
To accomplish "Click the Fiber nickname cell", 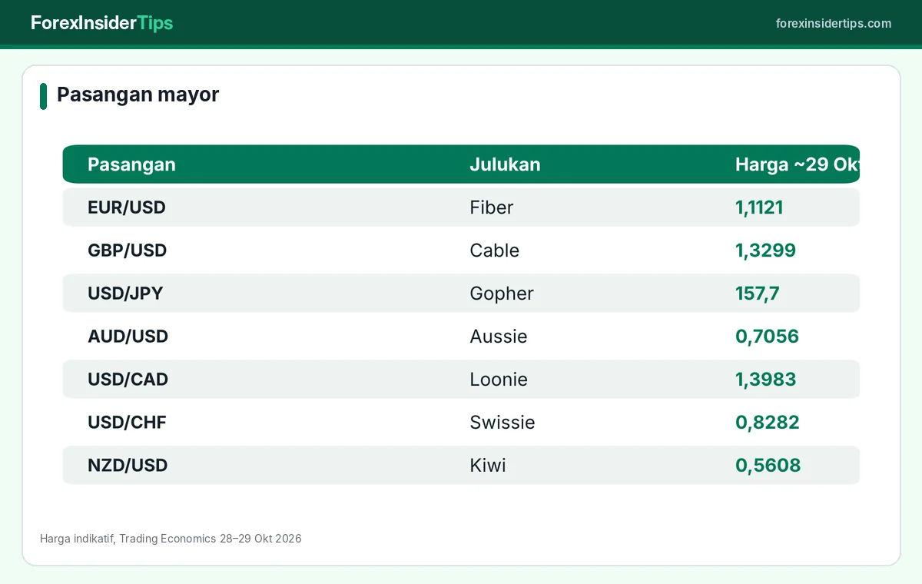I will pyautogui.click(x=492, y=207).
